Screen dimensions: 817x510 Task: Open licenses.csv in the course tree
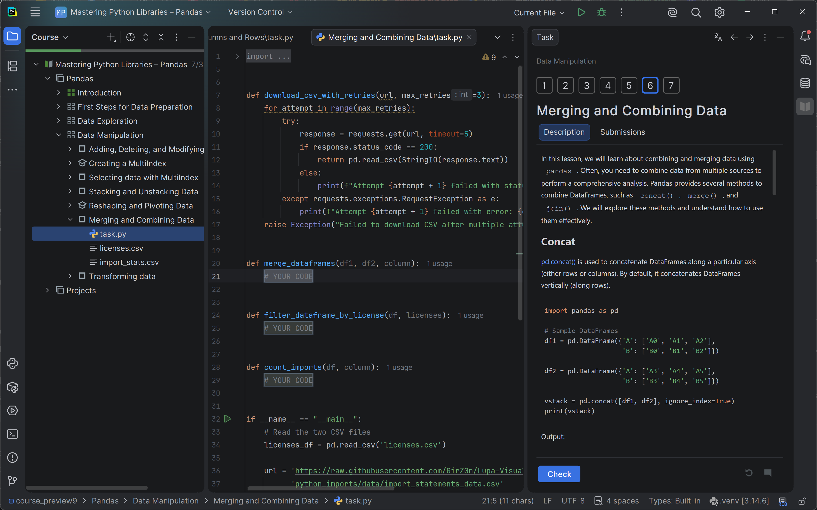coord(121,248)
